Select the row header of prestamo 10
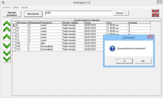Viewport: 163px width, 98px height. (14, 28)
